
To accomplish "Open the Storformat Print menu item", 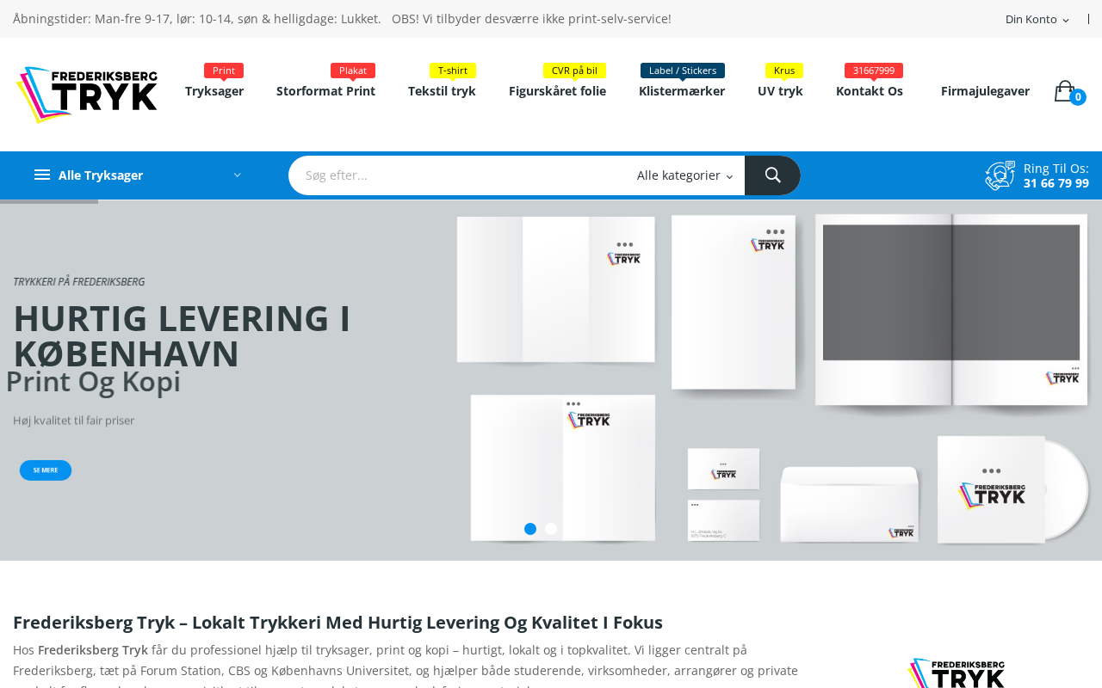I will click(325, 91).
